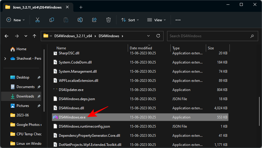Viewport: 262px width, 148px height.
Task: Click JSON File type for runtimeconfig
Action: point(179,126)
